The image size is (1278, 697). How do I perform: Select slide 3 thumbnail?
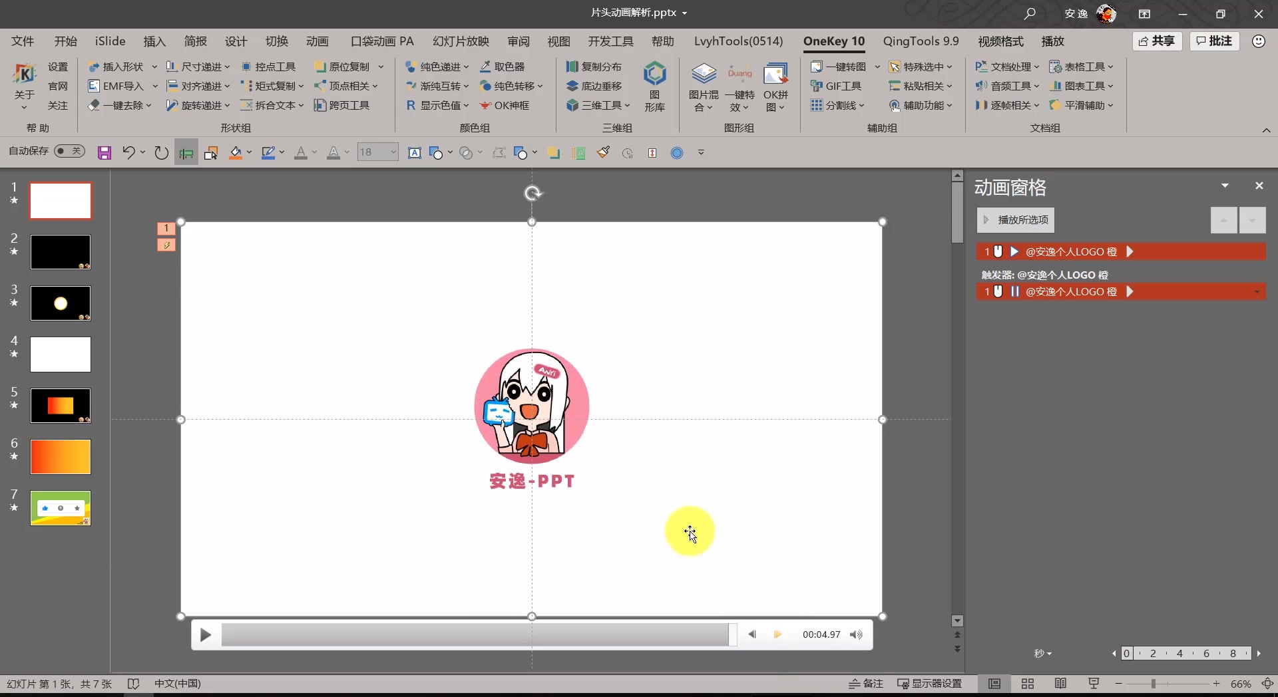point(61,303)
